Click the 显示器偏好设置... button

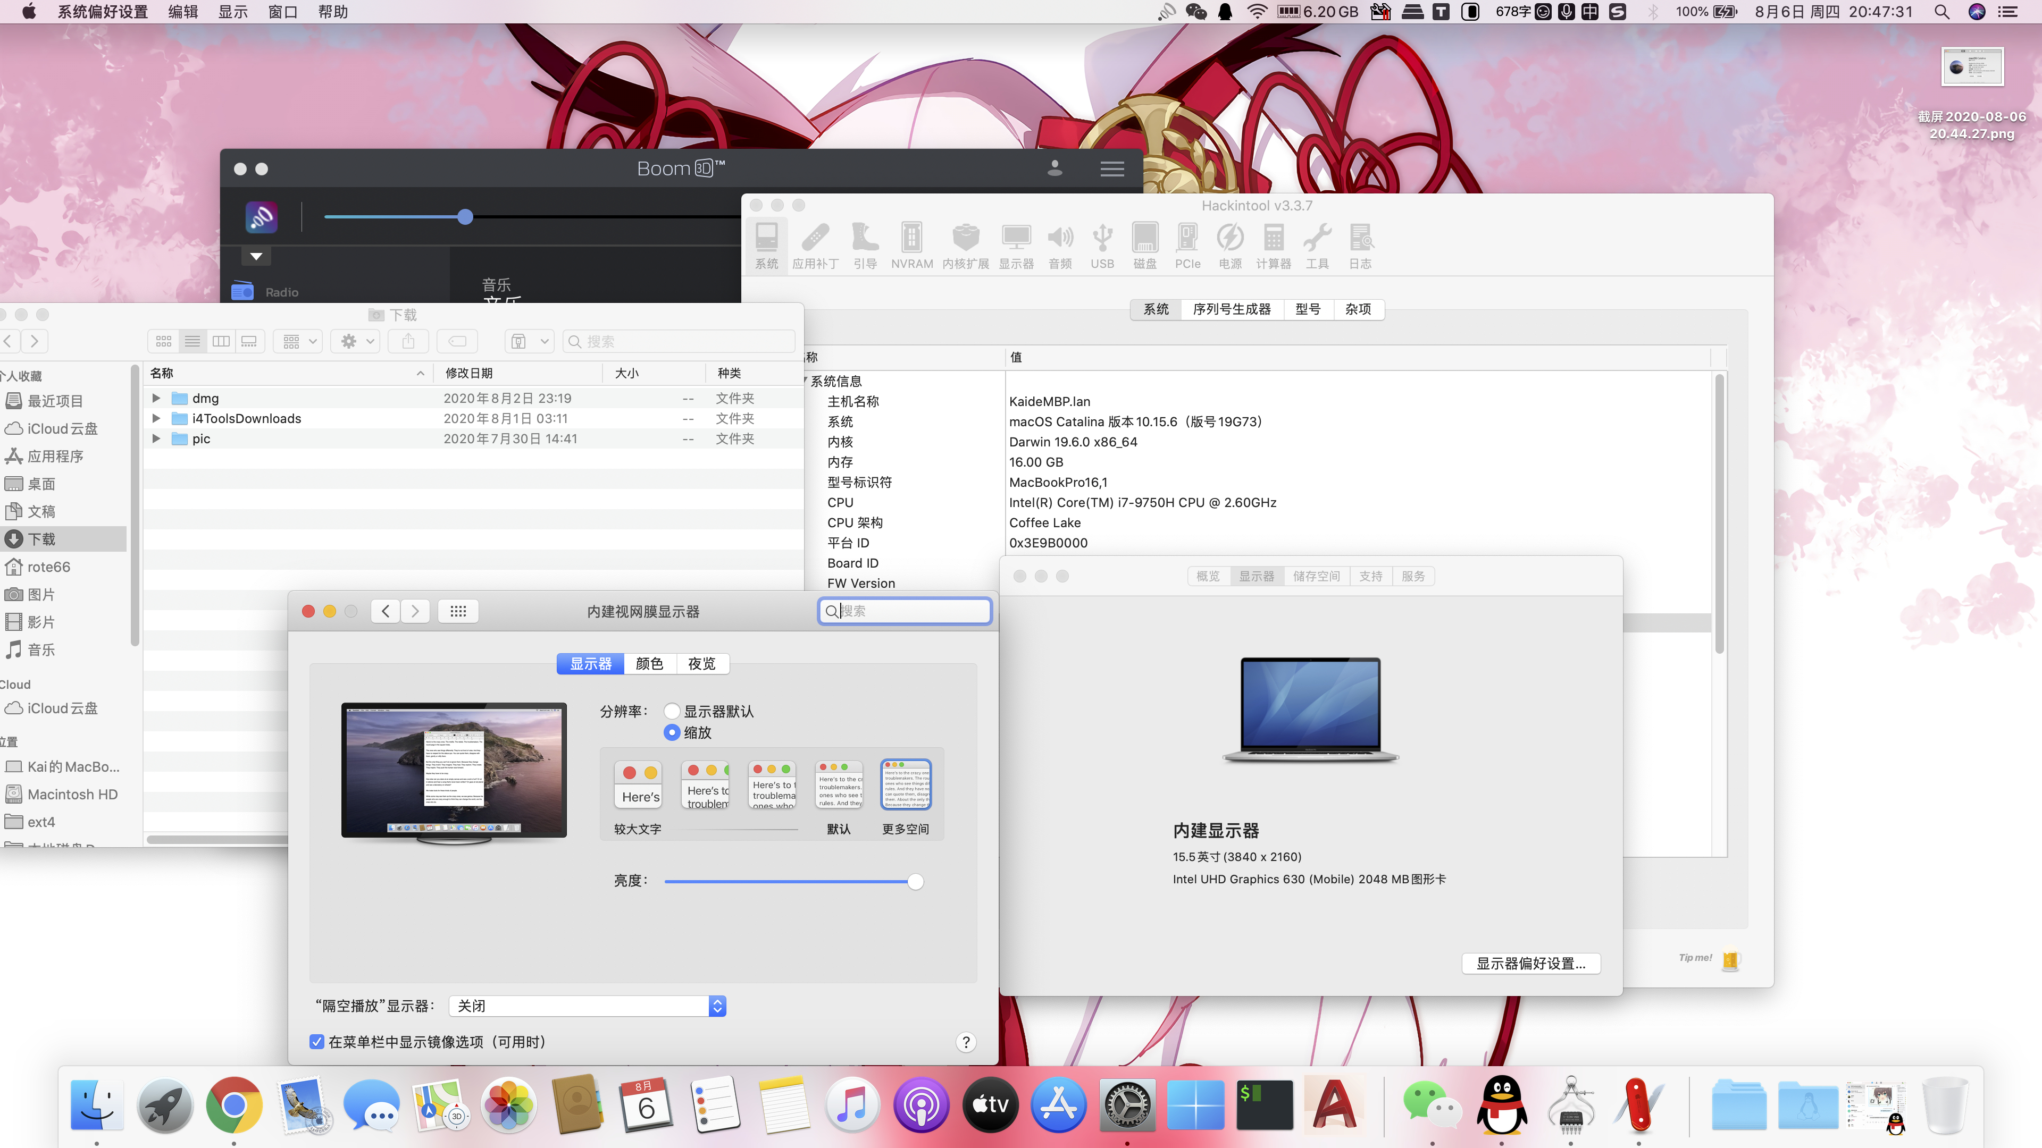[x=1531, y=964]
